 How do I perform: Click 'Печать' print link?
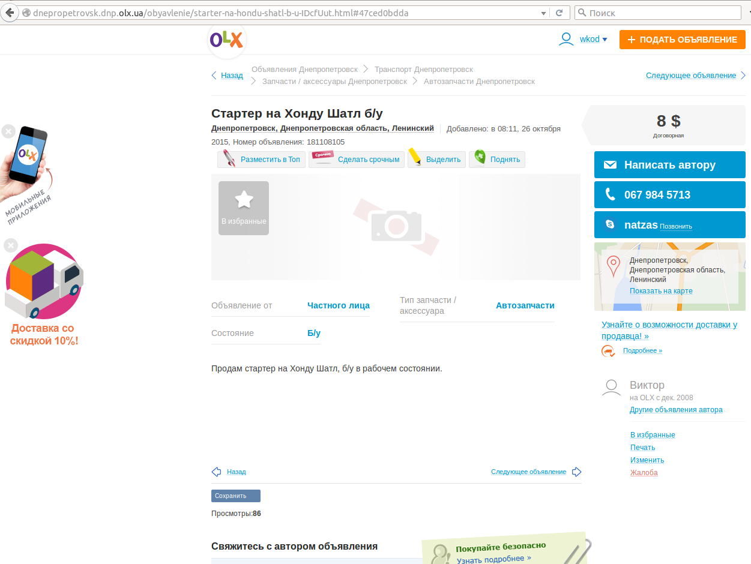(642, 448)
